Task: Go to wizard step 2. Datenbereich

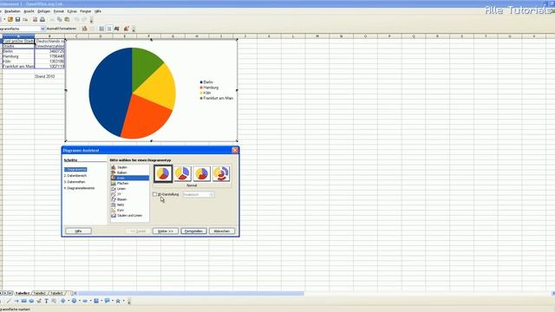Action: coord(75,175)
